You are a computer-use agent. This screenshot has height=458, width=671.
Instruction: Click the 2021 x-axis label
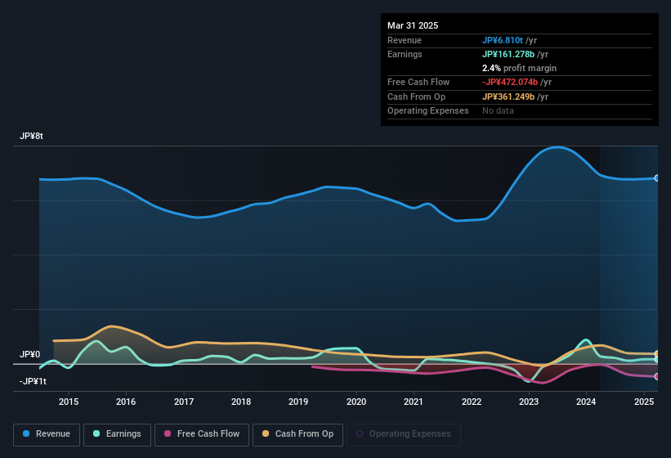[x=414, y=402]
